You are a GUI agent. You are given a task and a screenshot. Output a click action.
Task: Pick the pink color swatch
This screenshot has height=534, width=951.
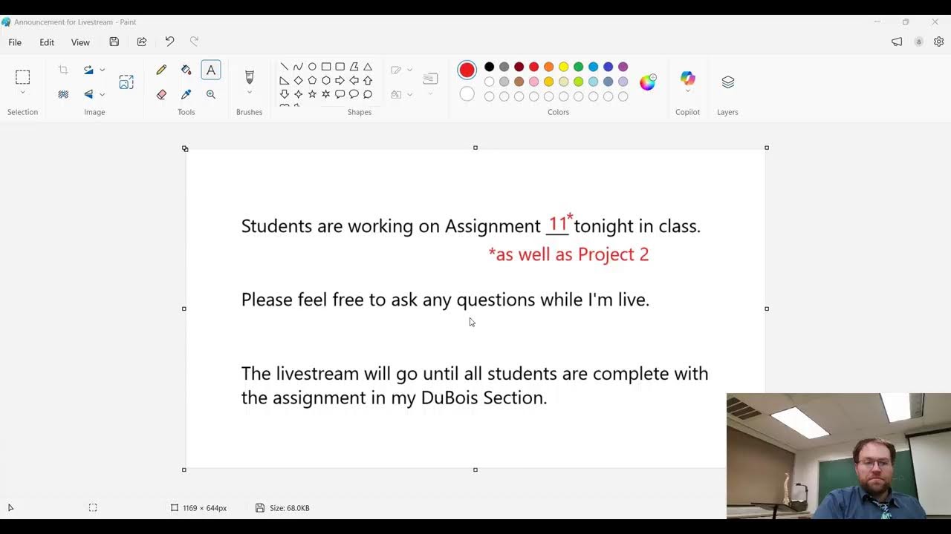click(533, 82)
